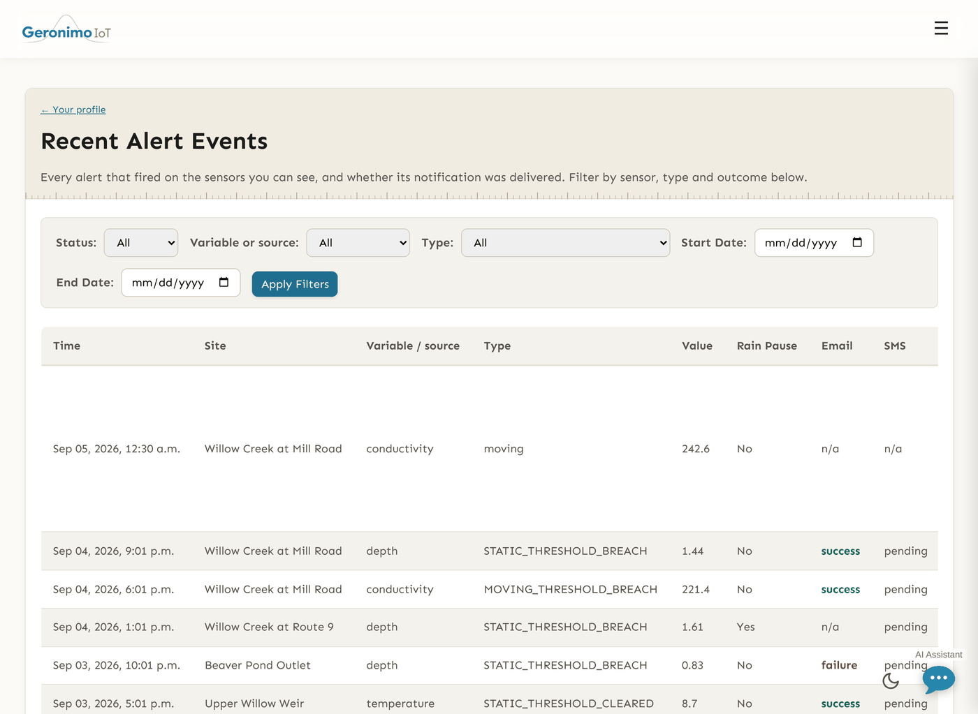
Task: Click the Sep 04, 2026, 6:01 p.m. timestamp
Action: (x=113, y=589)
